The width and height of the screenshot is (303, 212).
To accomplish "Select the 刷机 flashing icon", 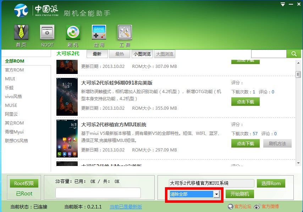I will click(73, 36).
